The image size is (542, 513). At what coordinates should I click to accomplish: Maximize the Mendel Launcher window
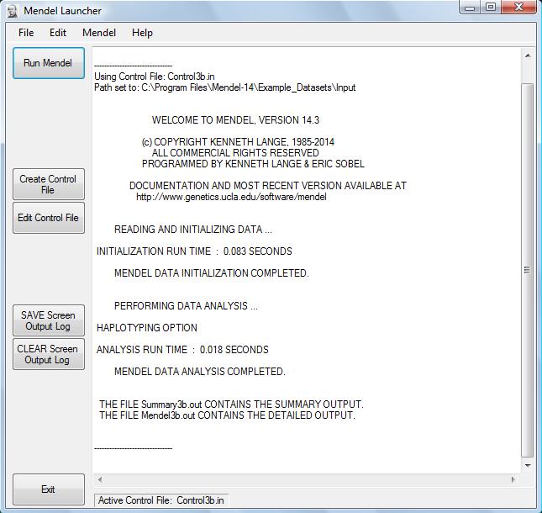(491, 8)
